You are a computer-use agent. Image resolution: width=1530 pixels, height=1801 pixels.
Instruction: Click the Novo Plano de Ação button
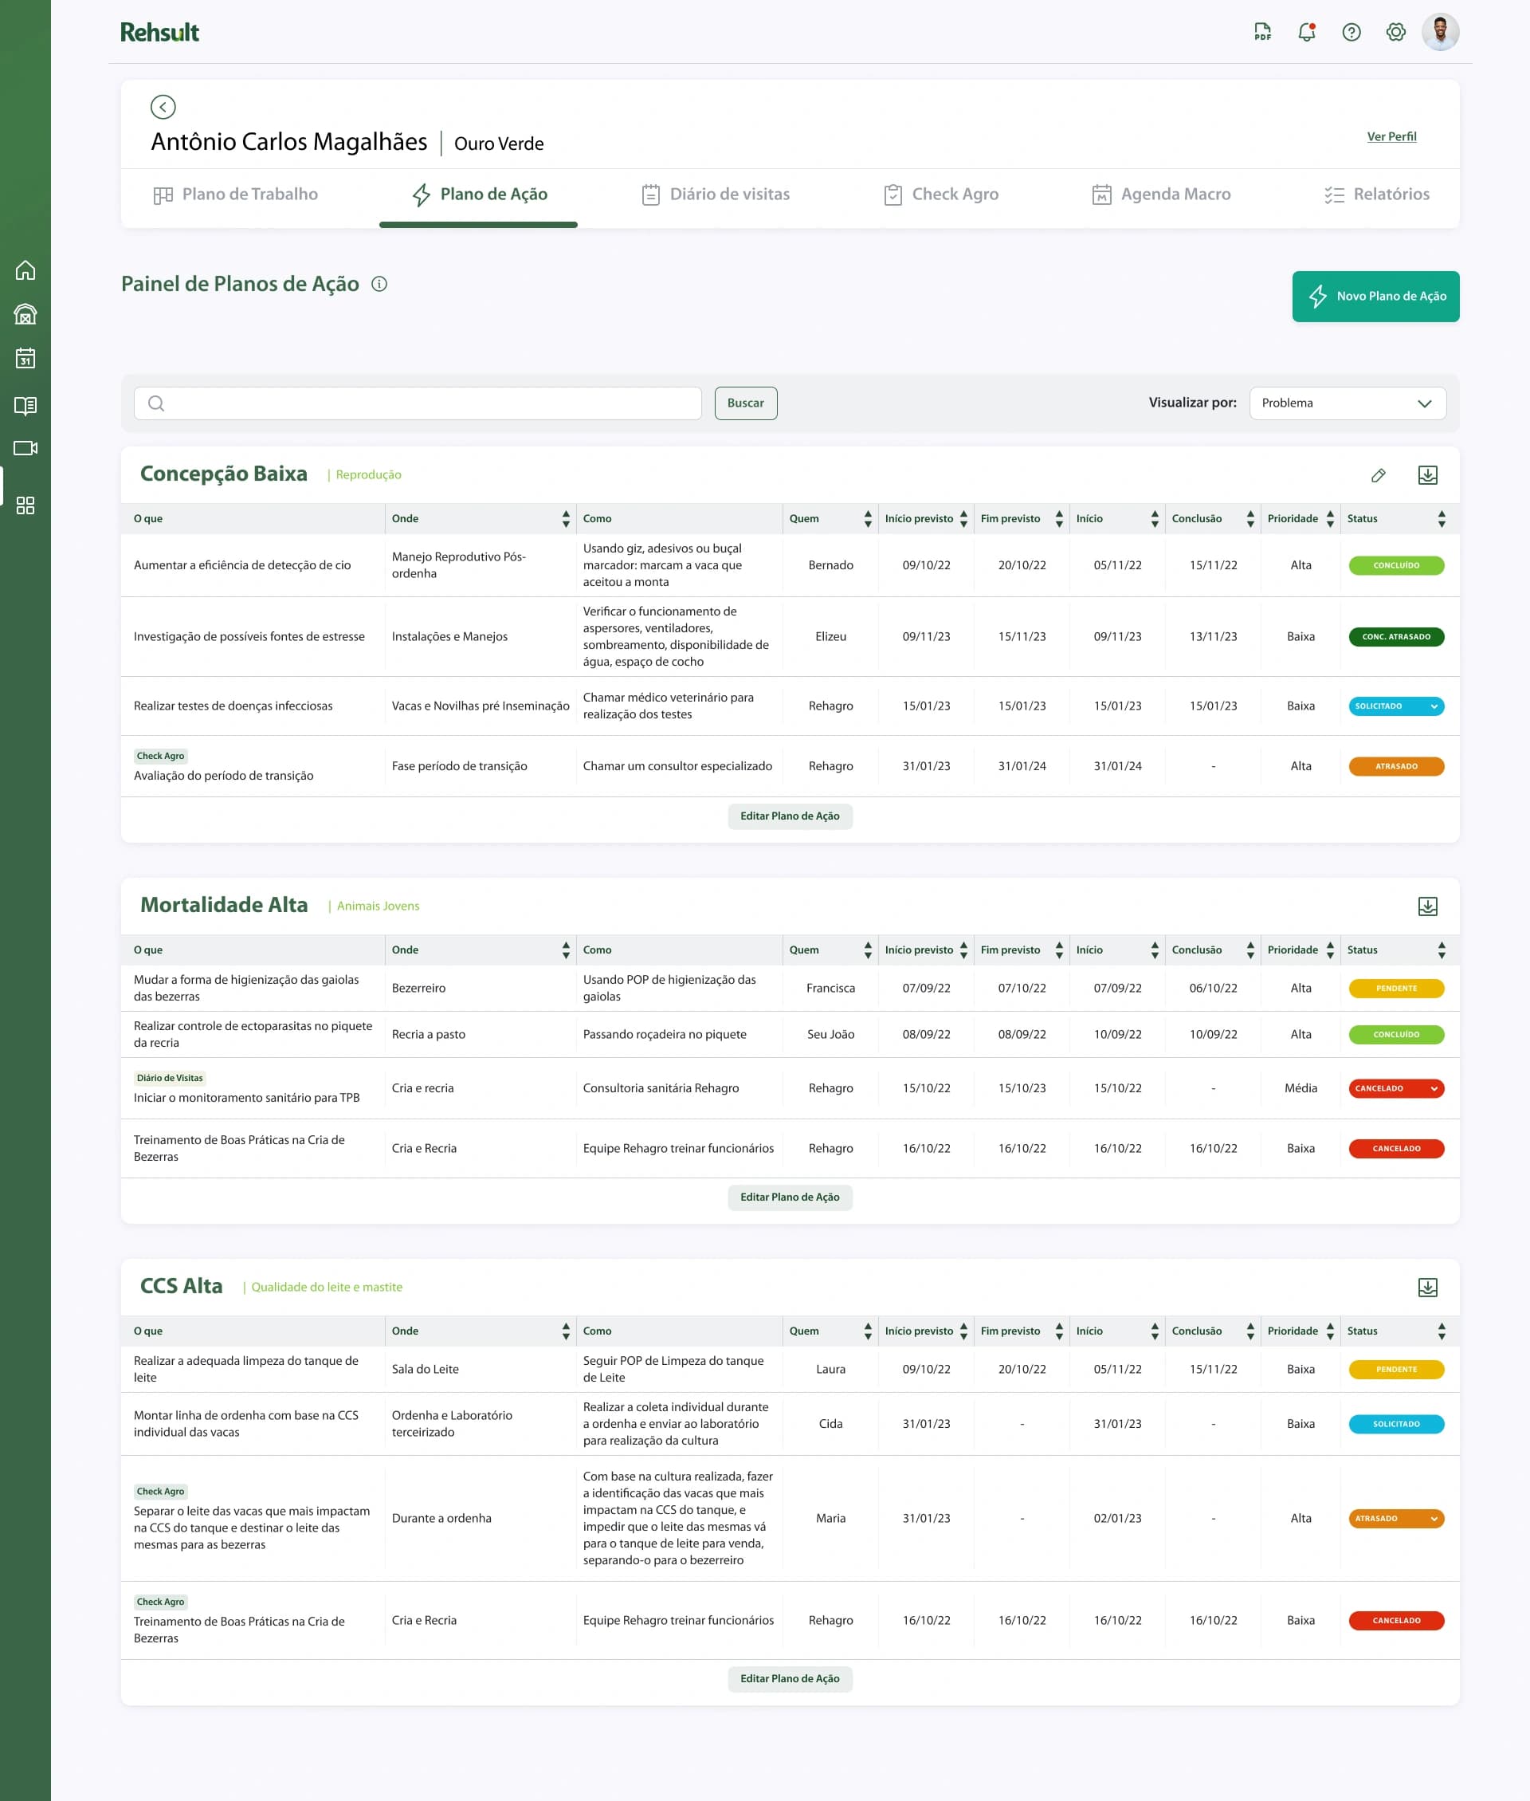pyautogui.click(x=1375, y=297)
